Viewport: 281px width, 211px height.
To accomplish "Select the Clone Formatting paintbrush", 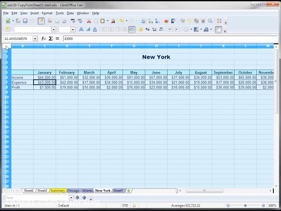I will 113,21.
